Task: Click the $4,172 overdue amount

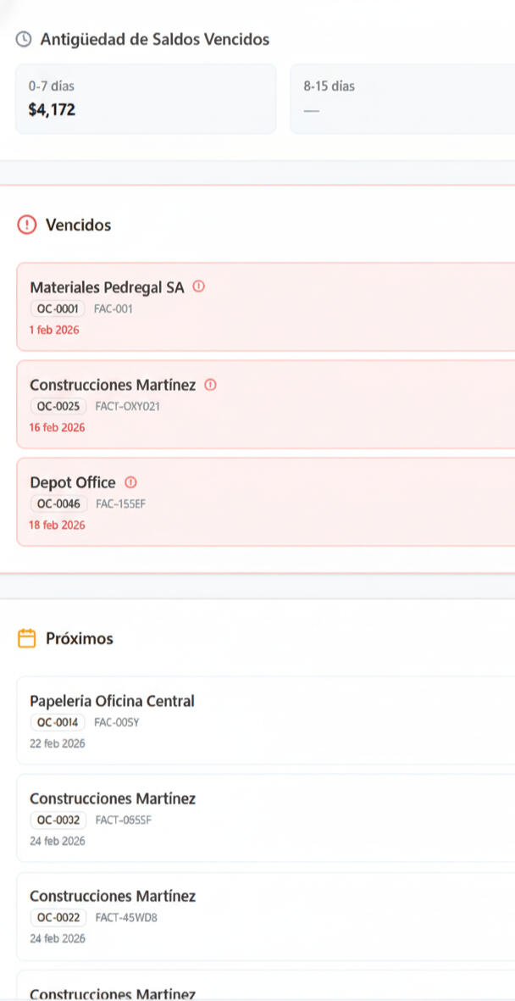Action: pos(52,110)
